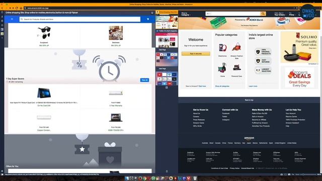
Task: Select the Sunglasses category on Flipkart
Action: click(x=44, y=36)
